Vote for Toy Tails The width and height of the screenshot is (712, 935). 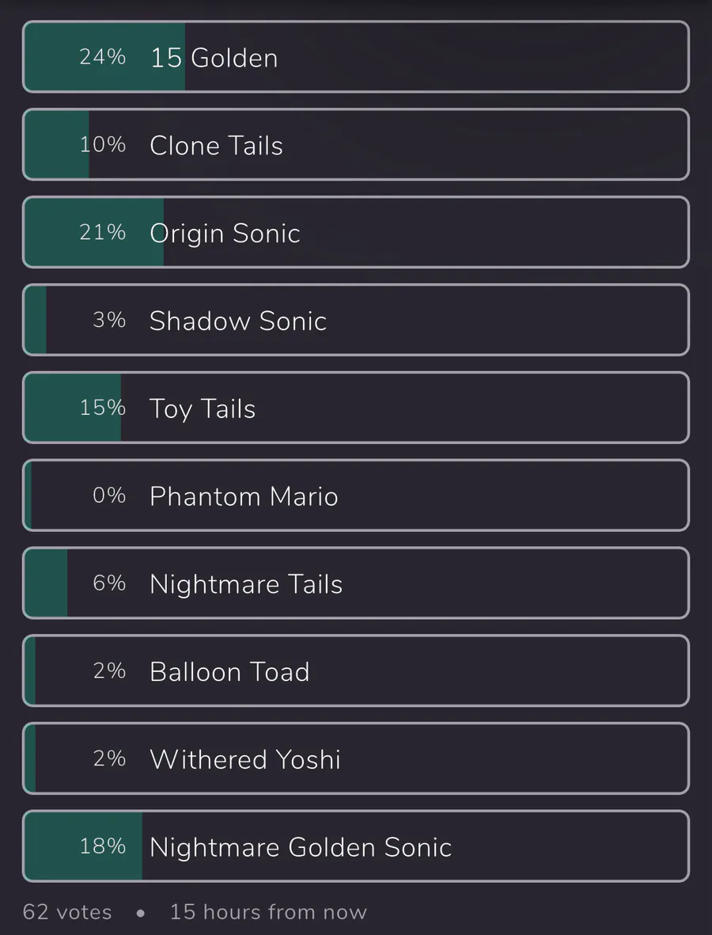(356, 408)
